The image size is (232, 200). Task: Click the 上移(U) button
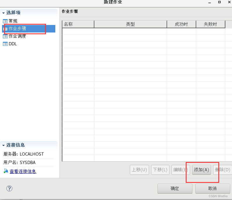click(139, 170)
